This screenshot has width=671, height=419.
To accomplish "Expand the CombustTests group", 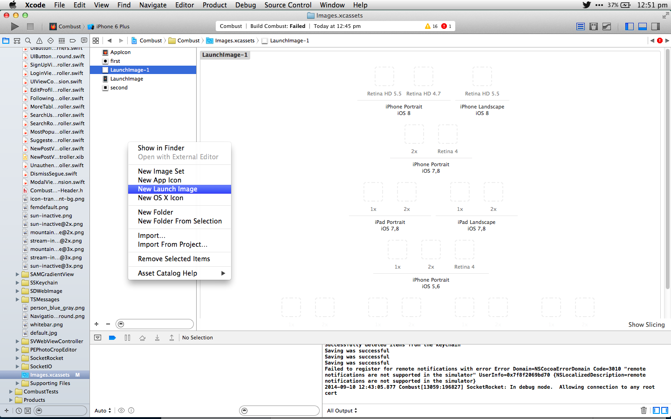I will pyautogui.click(x=11, y=392).
